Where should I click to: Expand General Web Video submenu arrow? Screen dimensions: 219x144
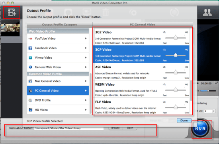(x=86, y=67)
